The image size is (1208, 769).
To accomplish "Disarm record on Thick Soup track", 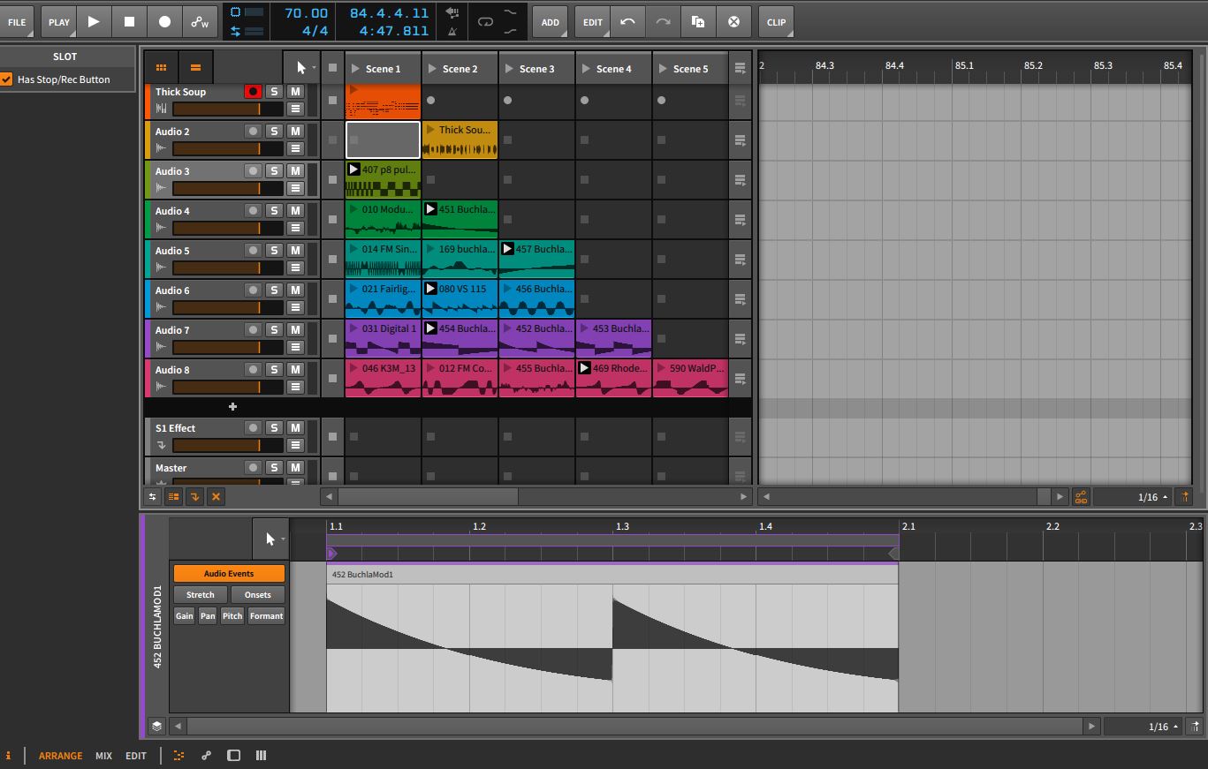I will [253, 92].
